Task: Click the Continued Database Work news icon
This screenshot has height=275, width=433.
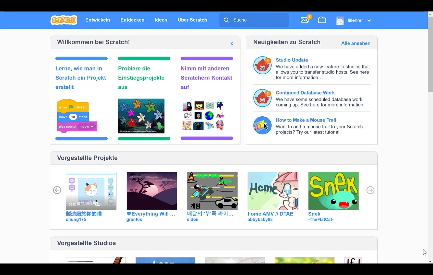Action: pyautogui.click(x=262, y=98)
